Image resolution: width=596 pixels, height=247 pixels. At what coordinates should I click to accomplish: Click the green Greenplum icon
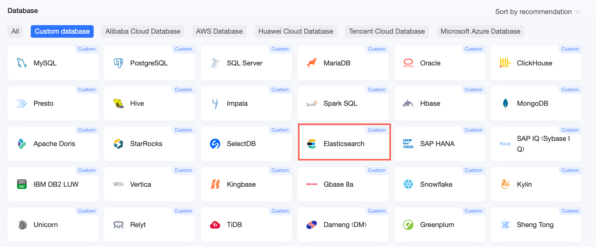click(x=408, y=225)
